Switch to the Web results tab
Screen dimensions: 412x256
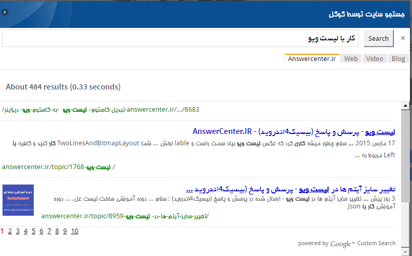(x=351, y=58)
